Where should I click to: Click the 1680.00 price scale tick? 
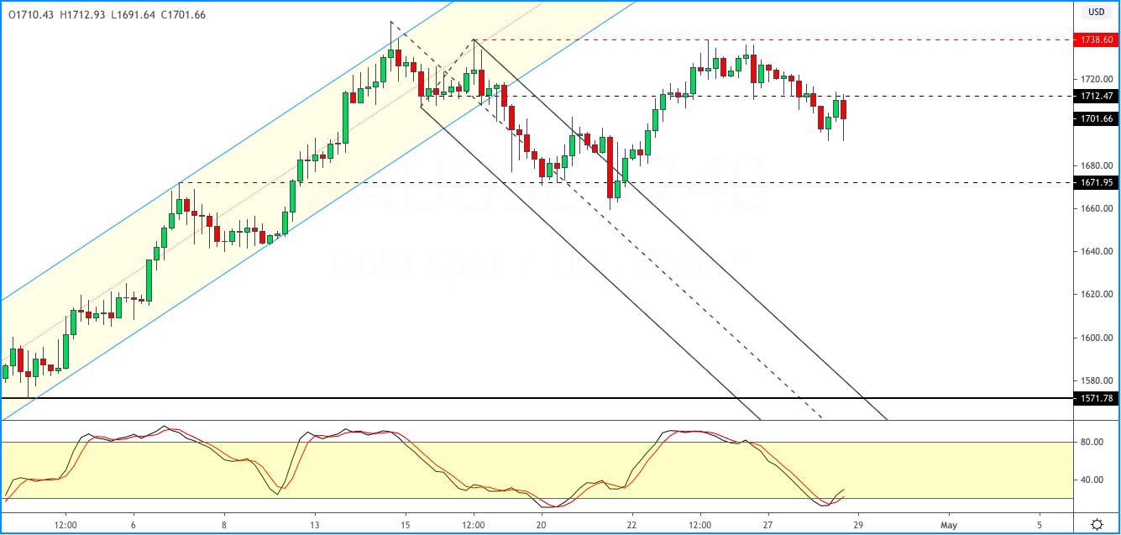coord(1096,165)
